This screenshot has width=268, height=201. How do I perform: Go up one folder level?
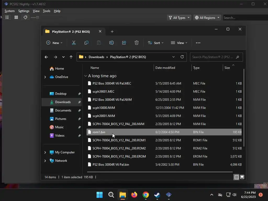click(x=71, y=57)
